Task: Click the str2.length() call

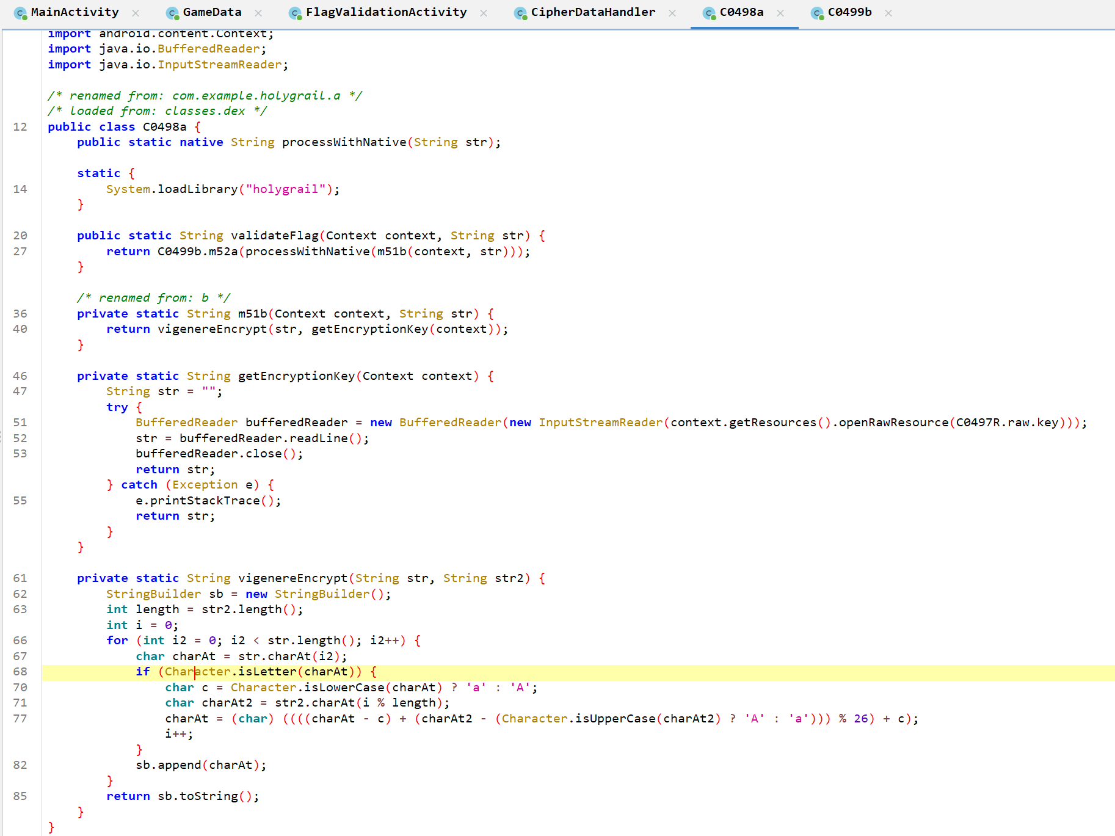Action: 249,609
